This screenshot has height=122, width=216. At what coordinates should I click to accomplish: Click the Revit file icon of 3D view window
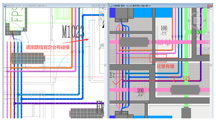(x=111, y=6)
